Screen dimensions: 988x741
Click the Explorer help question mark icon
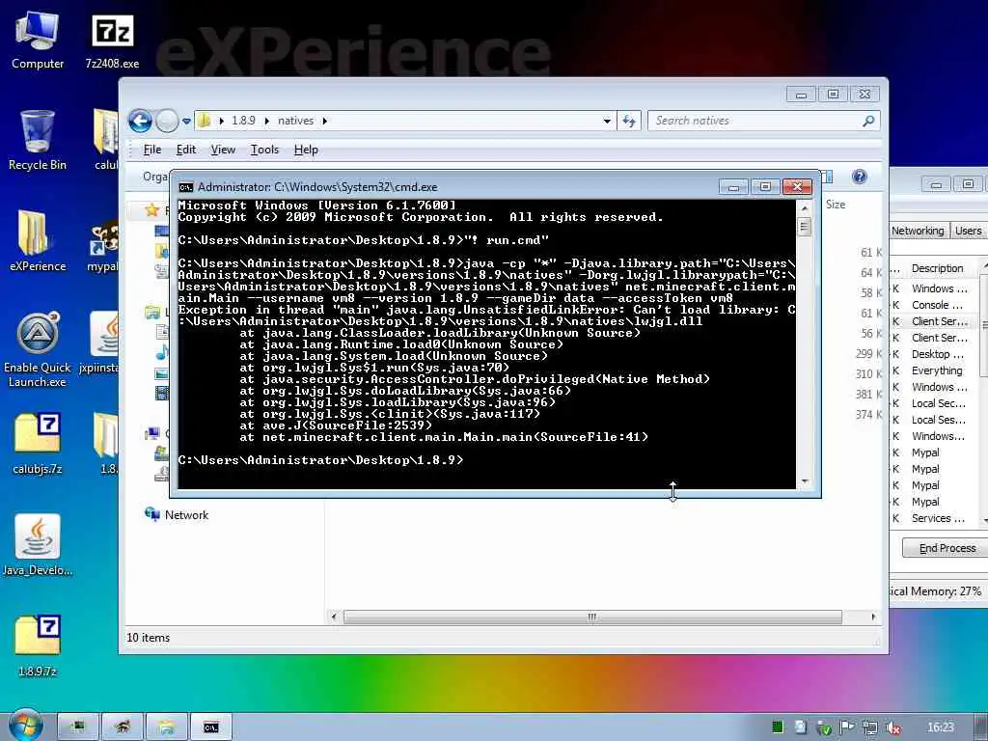tap(860, 177)
